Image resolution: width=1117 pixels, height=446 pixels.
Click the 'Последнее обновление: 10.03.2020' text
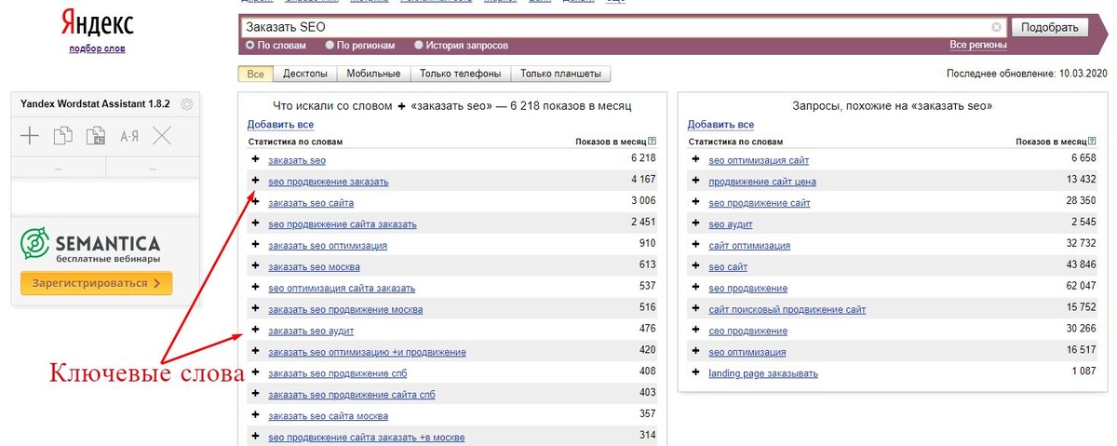(x=1028, y=73)
